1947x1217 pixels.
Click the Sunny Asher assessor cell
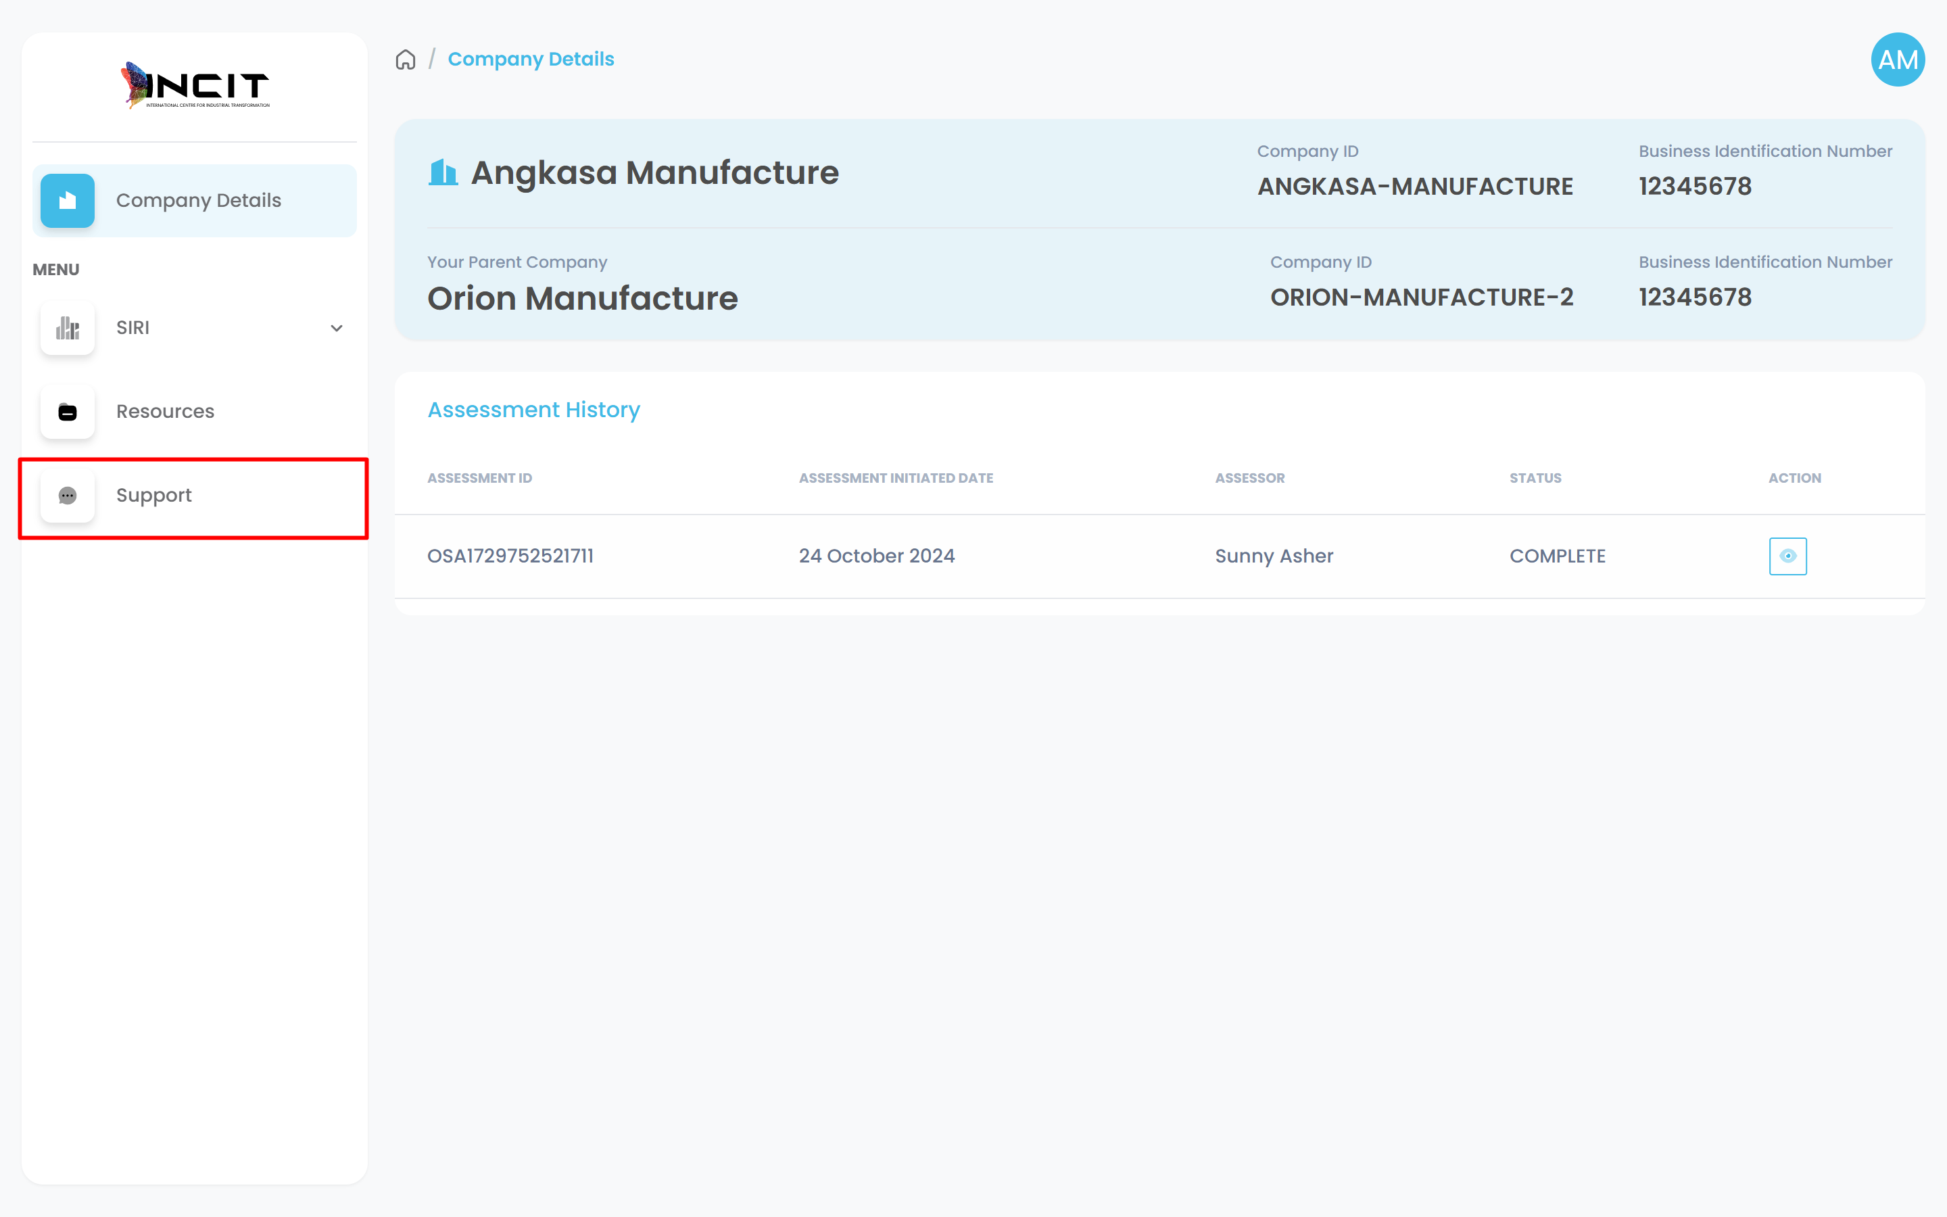[1274, 556]
